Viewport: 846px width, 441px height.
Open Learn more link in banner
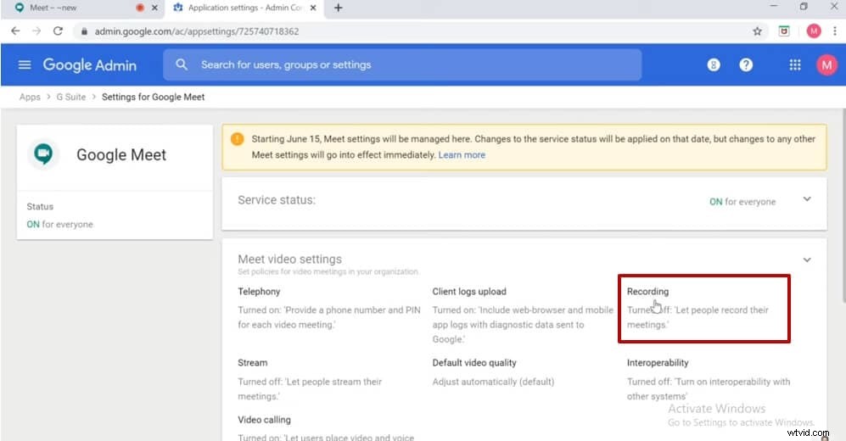coord(462,155)
